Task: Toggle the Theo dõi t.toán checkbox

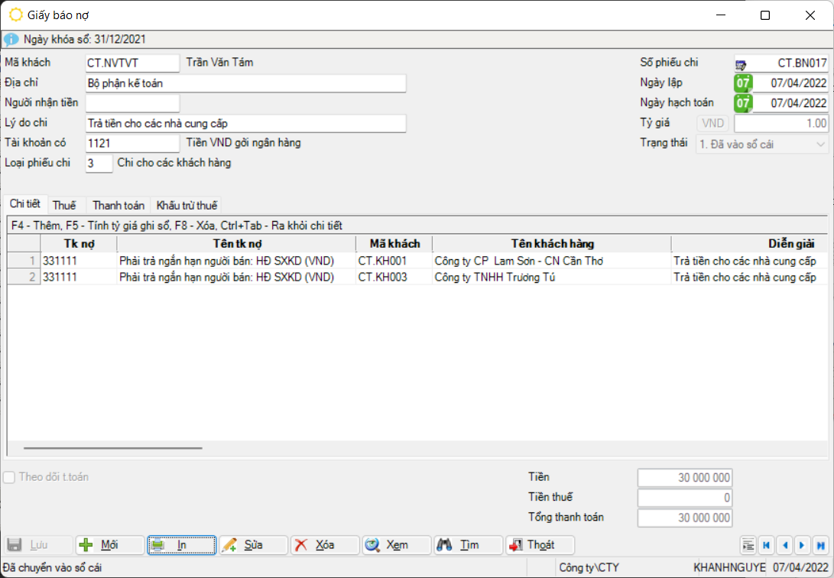Action: [10, 478]
